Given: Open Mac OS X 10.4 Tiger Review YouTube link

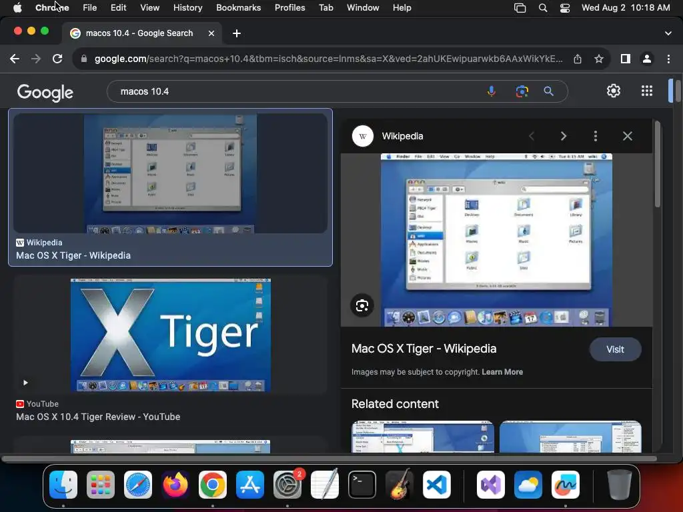Looking at the screenshot, I should coord(98,417).
